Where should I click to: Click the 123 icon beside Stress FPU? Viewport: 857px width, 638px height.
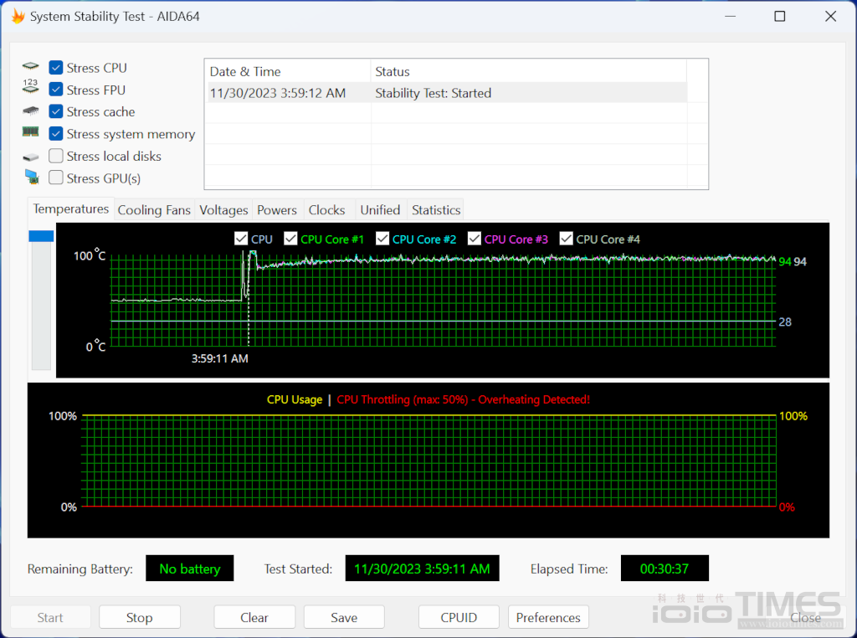31,89
